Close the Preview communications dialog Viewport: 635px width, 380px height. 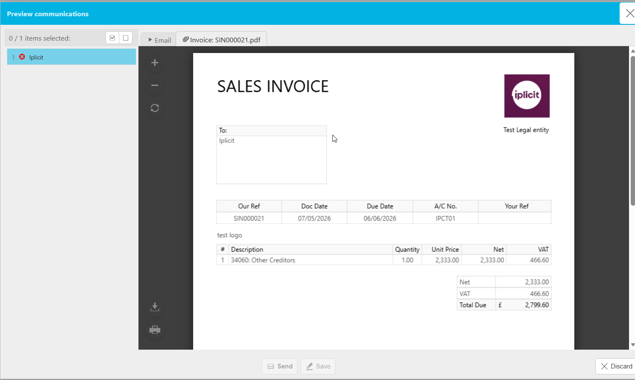(x=629, y=14)
